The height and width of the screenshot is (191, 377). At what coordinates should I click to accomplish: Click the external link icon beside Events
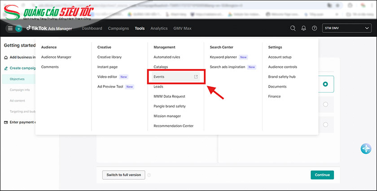(196, 77)
